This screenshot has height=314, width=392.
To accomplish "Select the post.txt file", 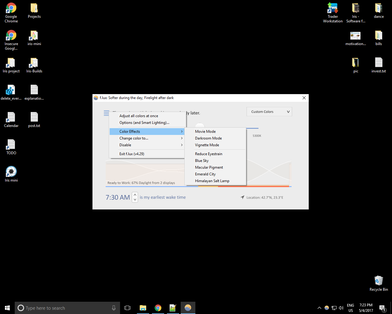I will click(x=34, y=120).
